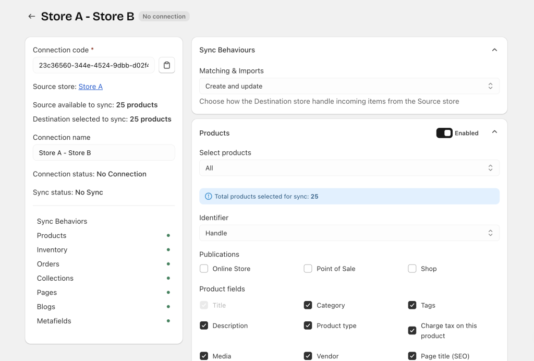Open the Select products dropdown
Image resolution: width=534 pixels, height=361 pixels.
pyautogui.click(x=349, y=168)
